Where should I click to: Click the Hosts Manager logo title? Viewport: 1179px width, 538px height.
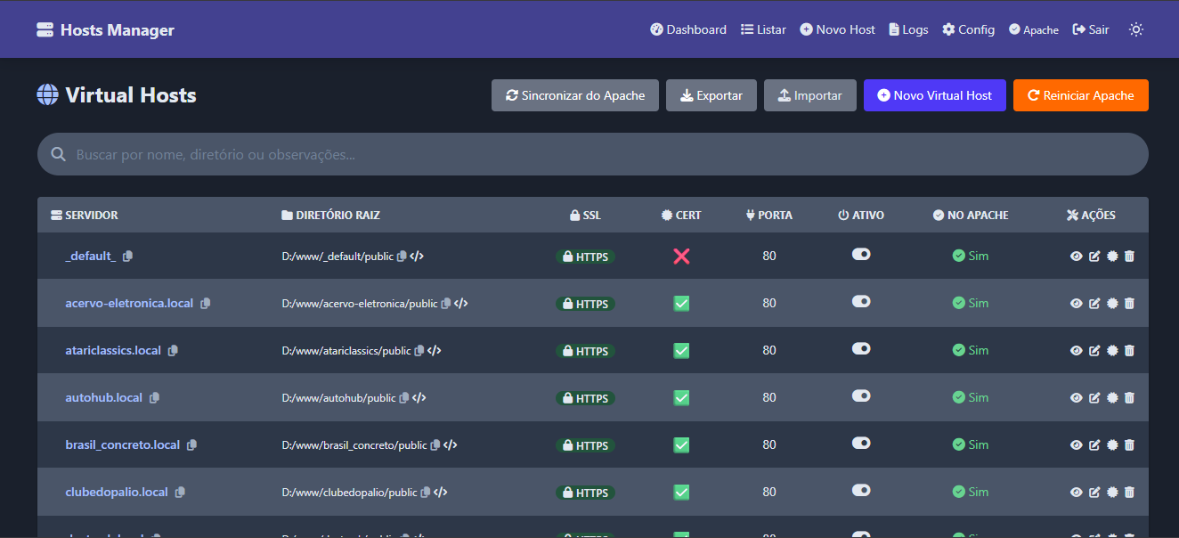click(105, 30)
